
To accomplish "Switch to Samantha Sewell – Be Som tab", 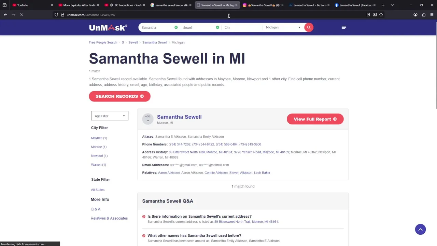I will [x=309, y=5].
